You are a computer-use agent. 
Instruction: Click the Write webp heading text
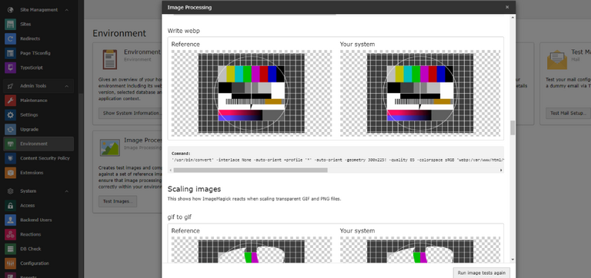coord(184,31)
